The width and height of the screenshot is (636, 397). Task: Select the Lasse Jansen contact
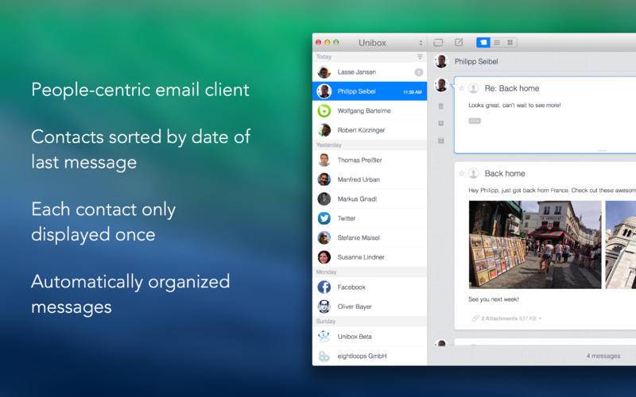pyautogui.click(x=370, y=72)
